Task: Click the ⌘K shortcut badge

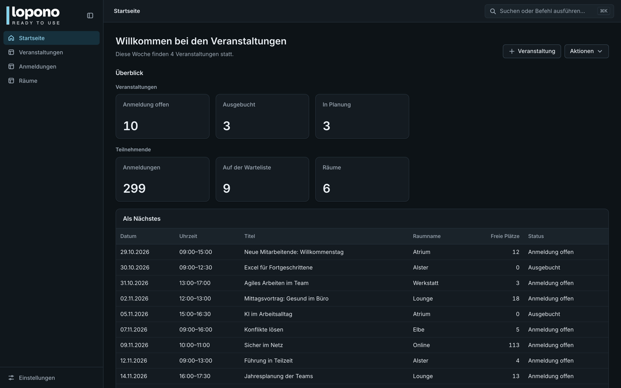Action: point(604,11)
